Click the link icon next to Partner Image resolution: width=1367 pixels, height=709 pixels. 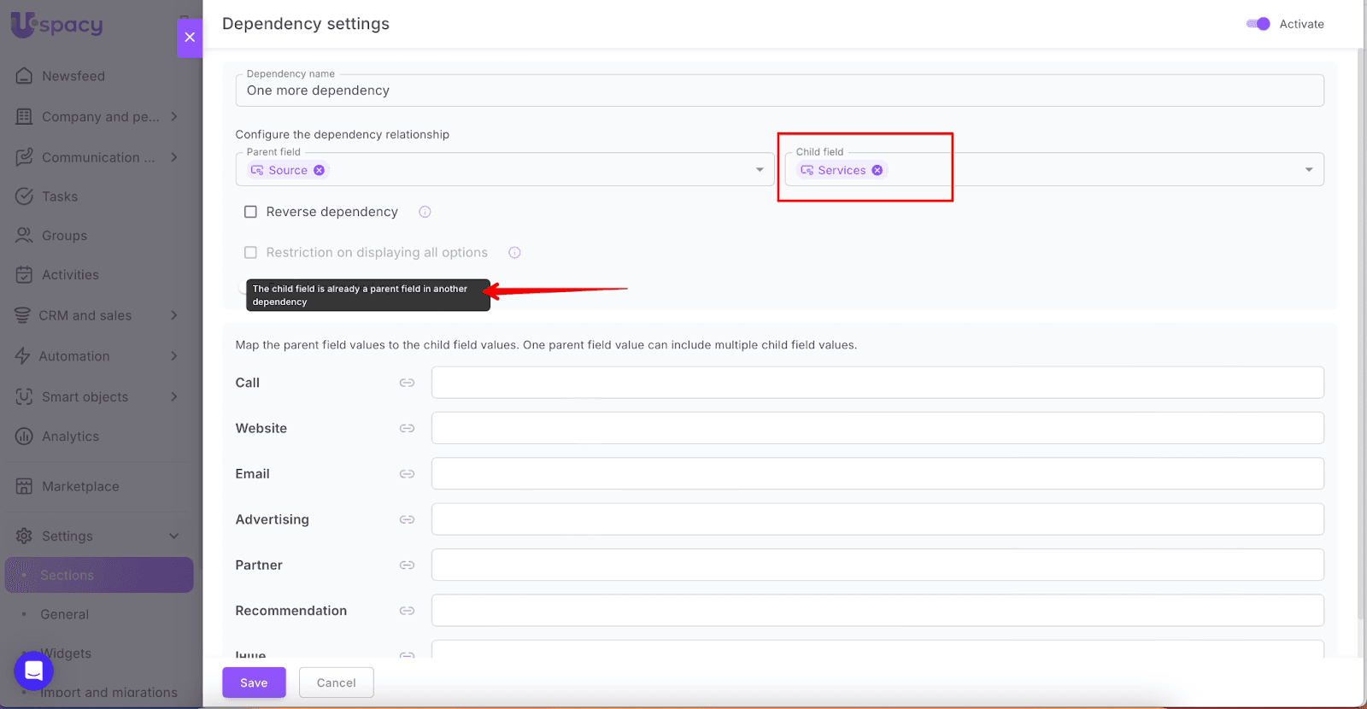407,565
